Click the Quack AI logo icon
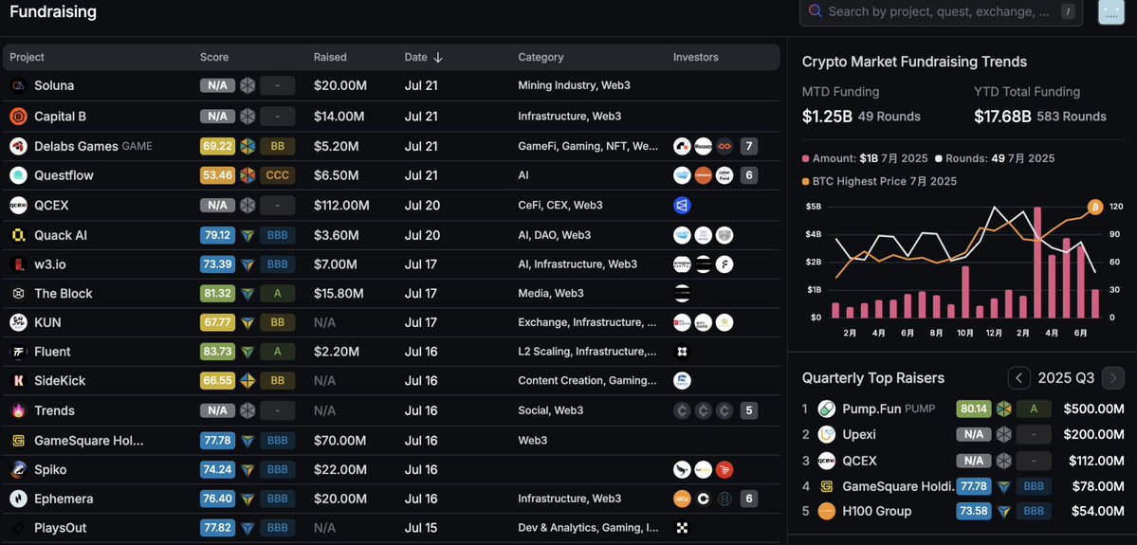1137x545 pixels. point(18,235)
